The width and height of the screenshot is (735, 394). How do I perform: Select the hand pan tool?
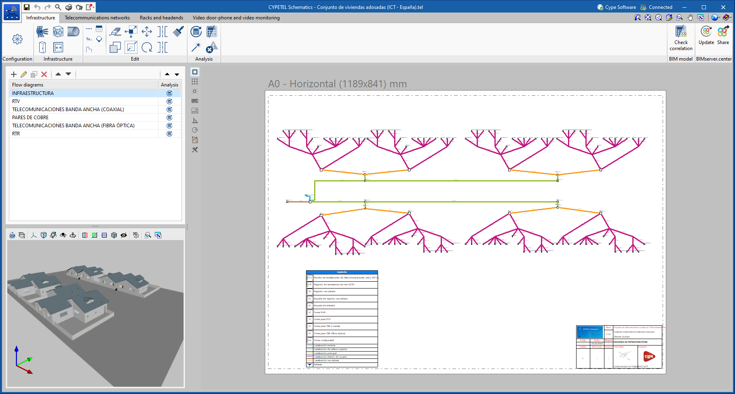[690, 17]
